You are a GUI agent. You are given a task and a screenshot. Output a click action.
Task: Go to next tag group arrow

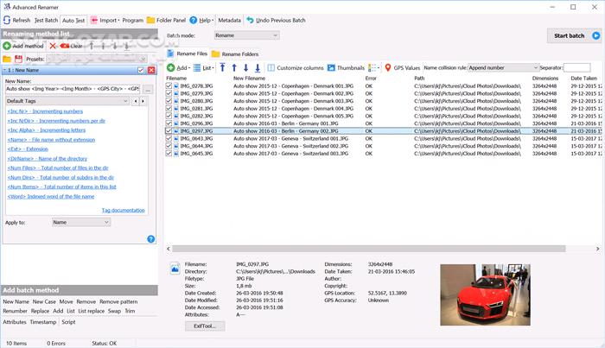point(143,101)
